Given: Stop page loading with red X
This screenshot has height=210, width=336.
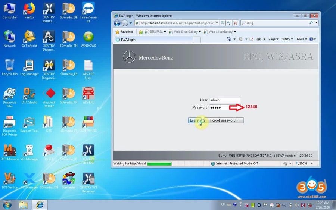Looking at the screenshot, I should [x=235, y=23].
